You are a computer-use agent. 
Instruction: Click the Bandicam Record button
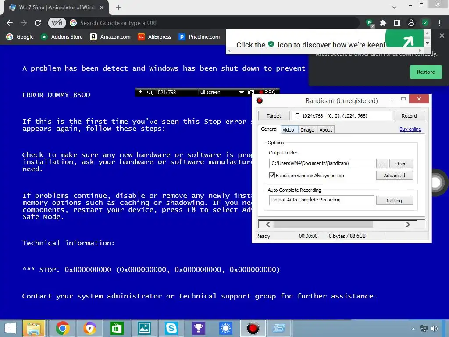pyautogui.click(x=409, y=116)
